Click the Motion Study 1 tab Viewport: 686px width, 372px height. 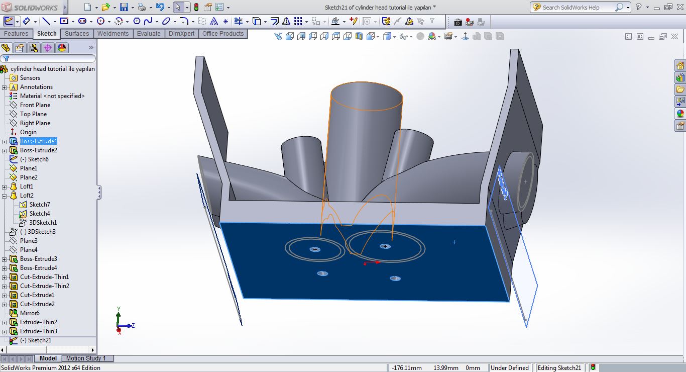(x=86, y=358)
